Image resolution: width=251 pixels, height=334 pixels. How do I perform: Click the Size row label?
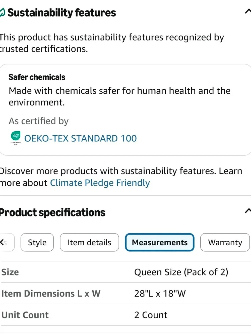pos(10,272)
